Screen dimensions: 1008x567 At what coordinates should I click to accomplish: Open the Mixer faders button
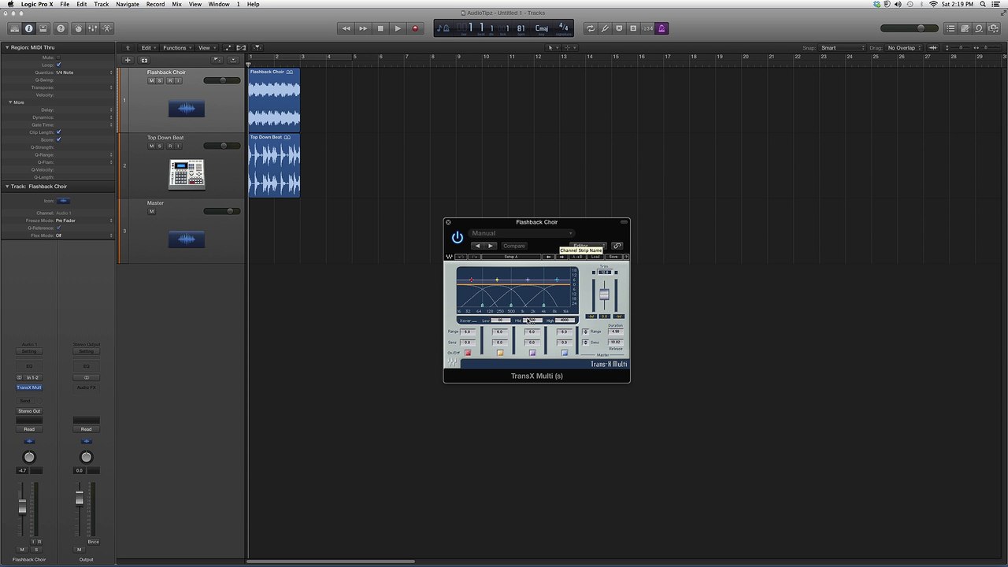92,28
